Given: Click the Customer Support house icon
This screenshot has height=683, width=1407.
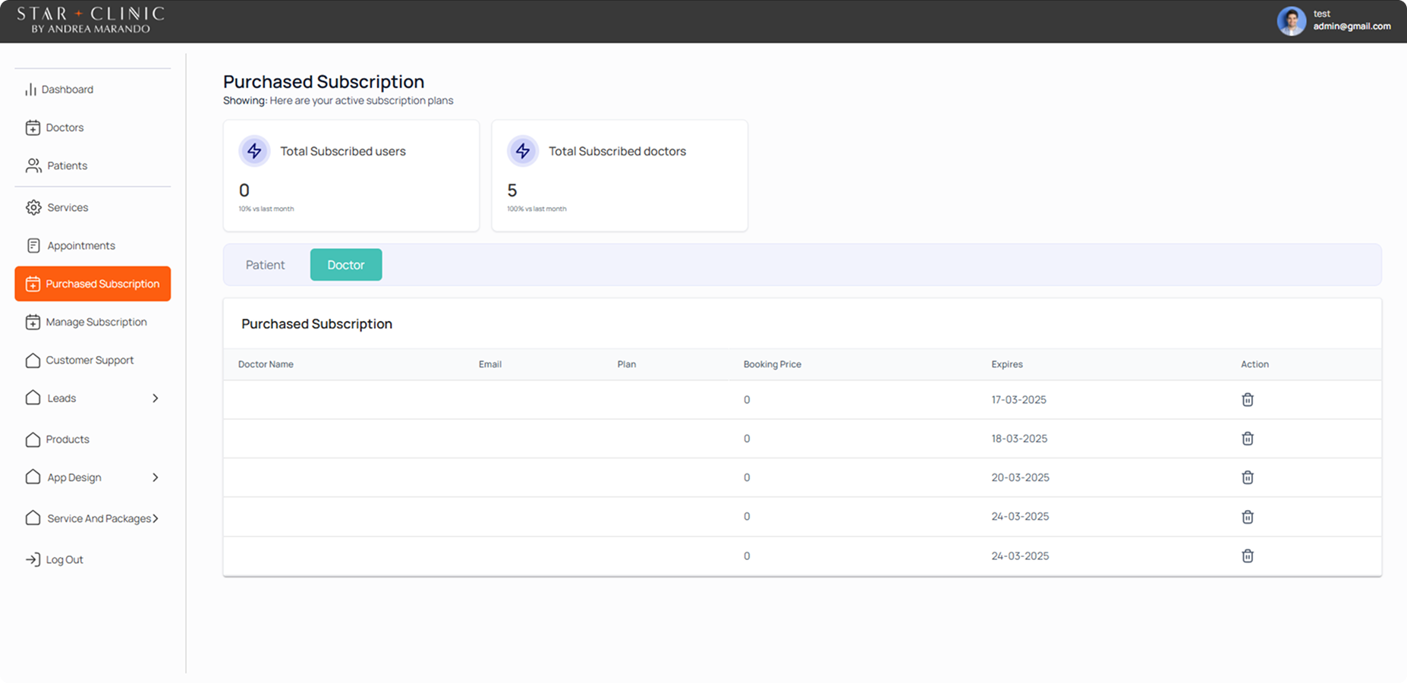Looking at the screenshot, I should [33, 360].
